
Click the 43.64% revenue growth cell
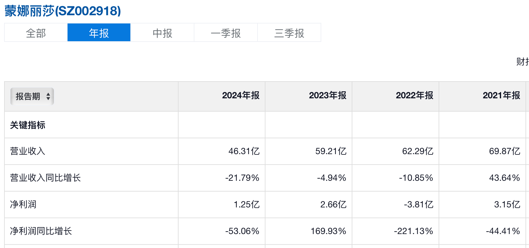tap(504, 178)
